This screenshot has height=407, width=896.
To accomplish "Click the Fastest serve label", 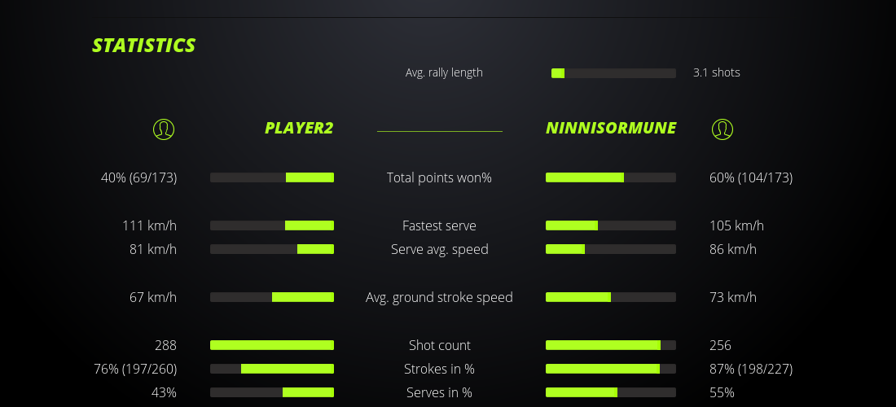I will pos(439,225).
